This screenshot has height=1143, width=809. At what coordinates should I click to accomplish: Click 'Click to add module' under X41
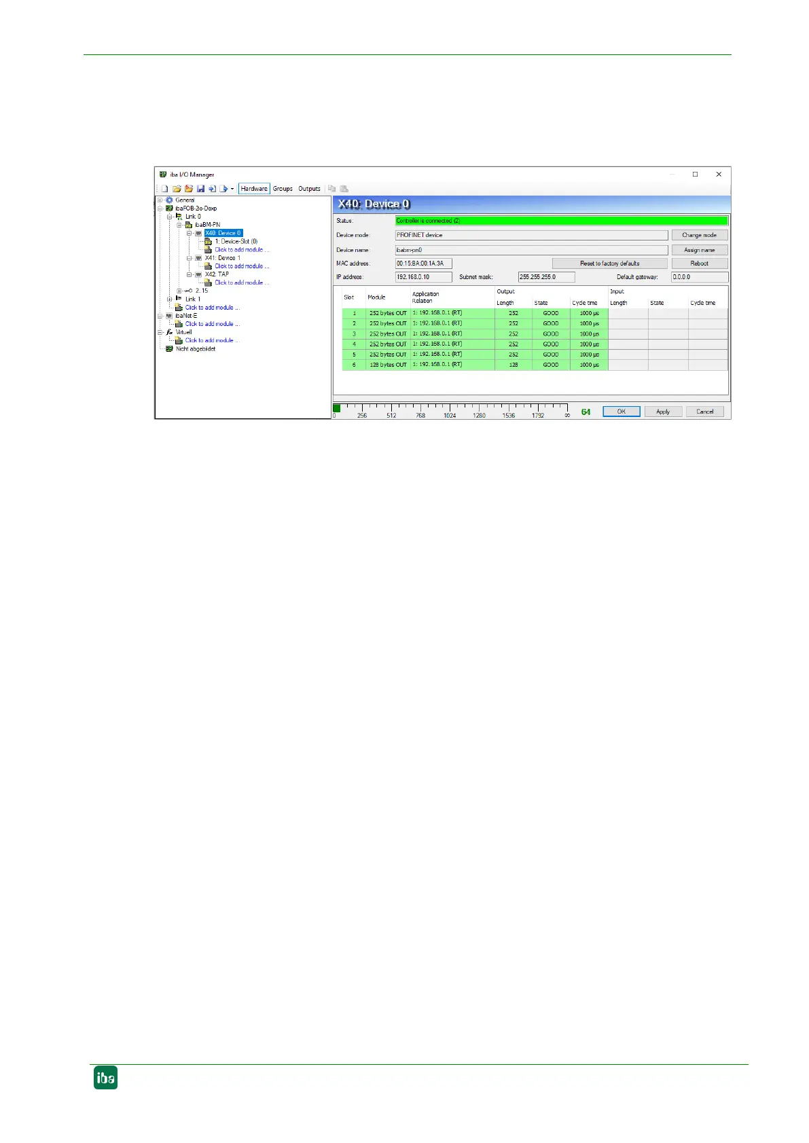pos(242,266)
